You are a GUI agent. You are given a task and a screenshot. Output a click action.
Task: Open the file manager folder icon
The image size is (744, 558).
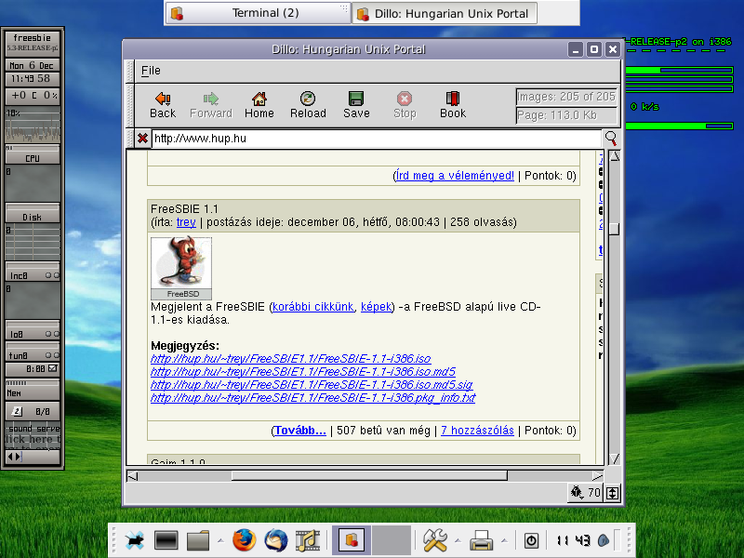[x=198, y=540]
